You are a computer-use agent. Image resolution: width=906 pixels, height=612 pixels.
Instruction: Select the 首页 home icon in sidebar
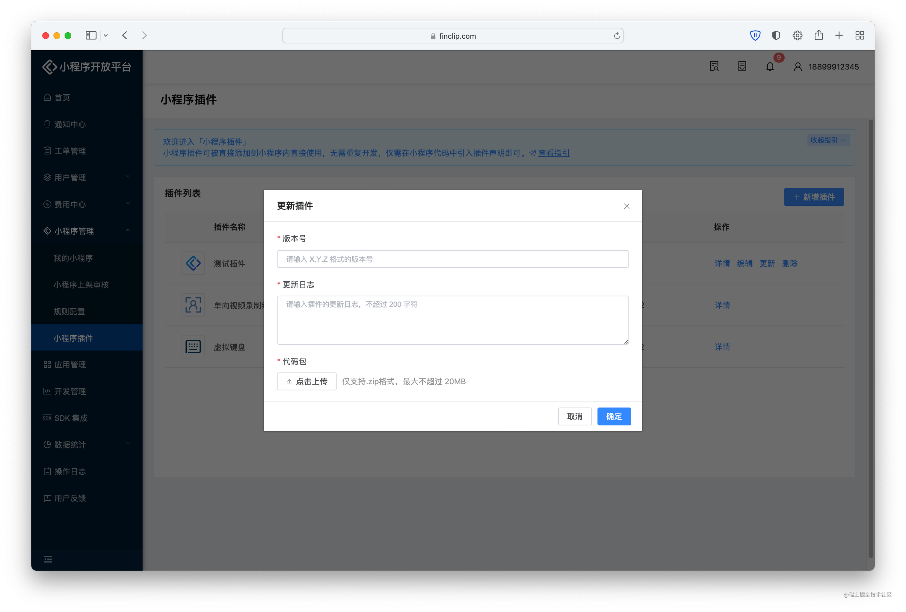(x=48, y=97)
